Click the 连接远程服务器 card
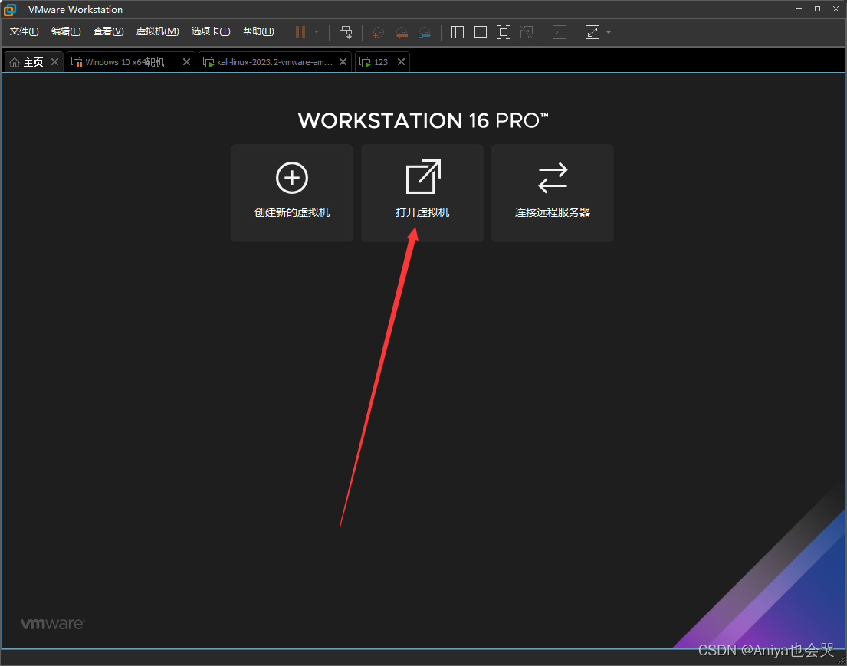 pos(553,193)
